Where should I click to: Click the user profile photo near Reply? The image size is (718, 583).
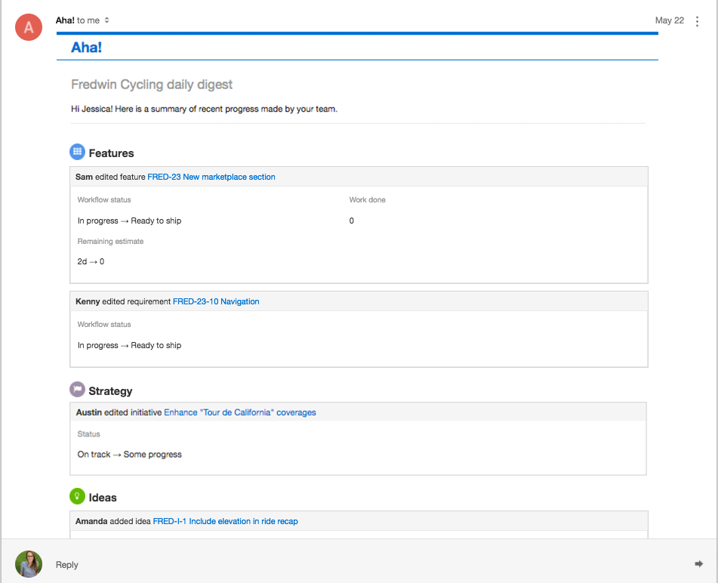(29, 564)
